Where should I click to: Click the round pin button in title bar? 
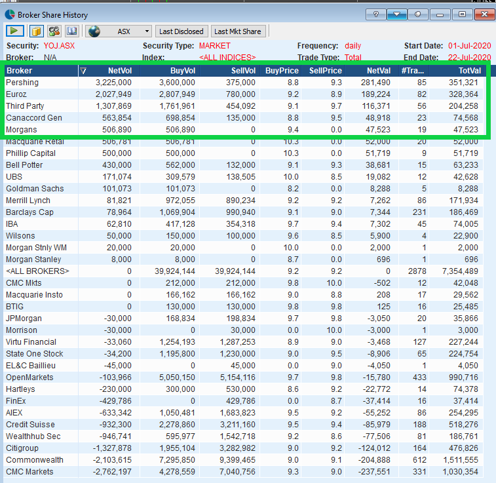pos(417,14)
